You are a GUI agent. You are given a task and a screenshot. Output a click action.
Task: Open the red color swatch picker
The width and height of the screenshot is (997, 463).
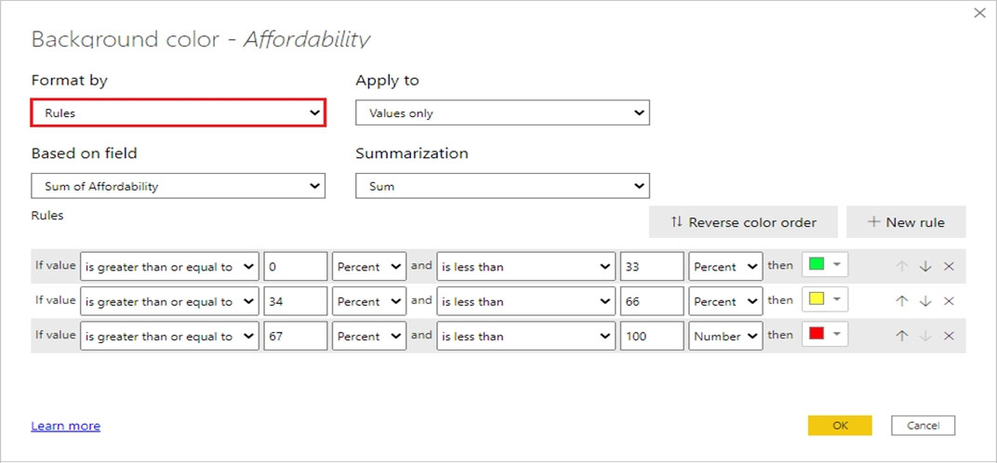click(825, 335)
